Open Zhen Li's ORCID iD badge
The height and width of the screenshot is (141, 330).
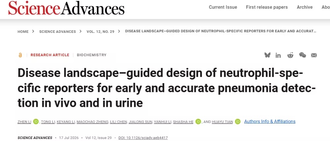click(x=36, y=122)
